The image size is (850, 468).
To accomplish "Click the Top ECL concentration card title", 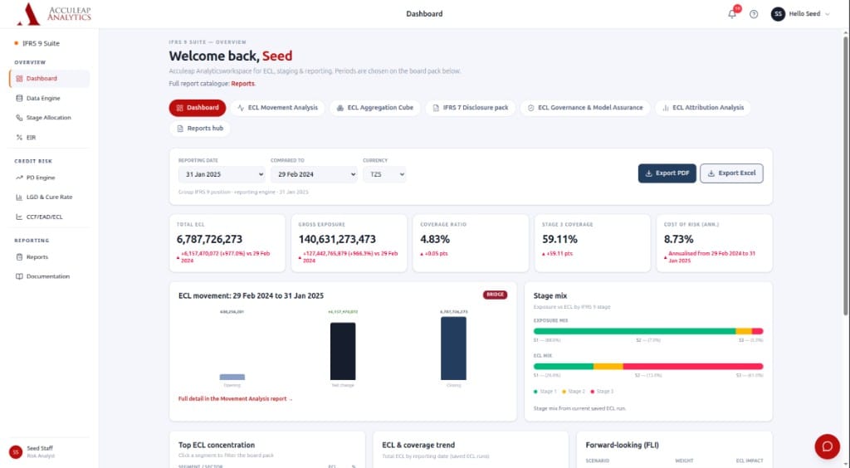I will coord(217,446).
